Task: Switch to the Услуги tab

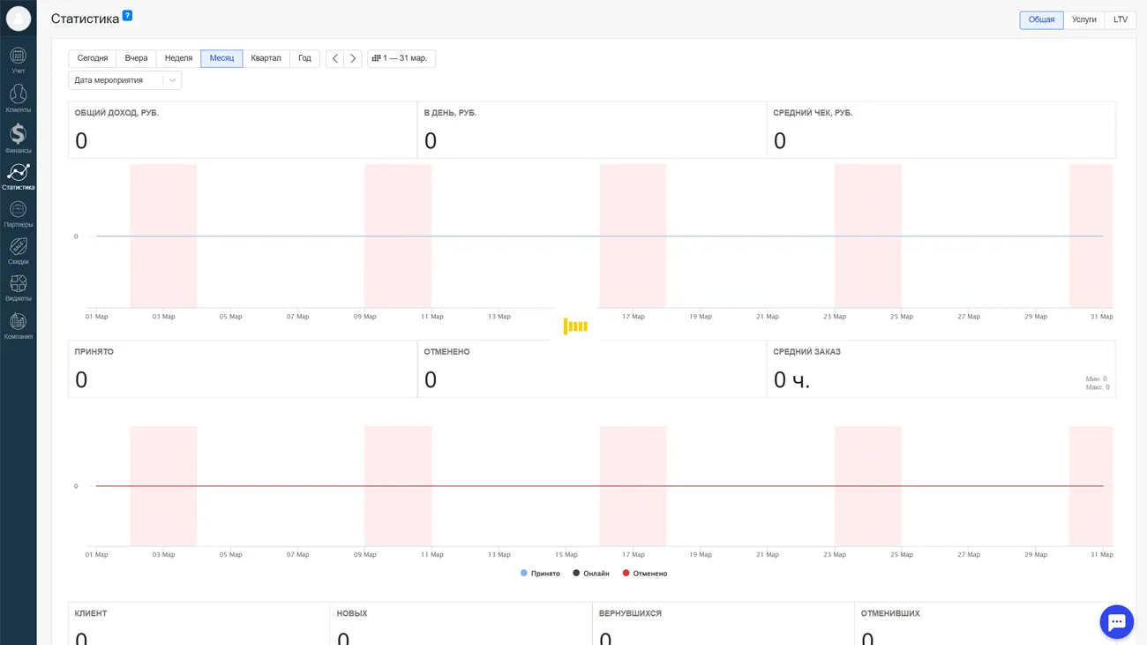Action: pos(1083,19)
